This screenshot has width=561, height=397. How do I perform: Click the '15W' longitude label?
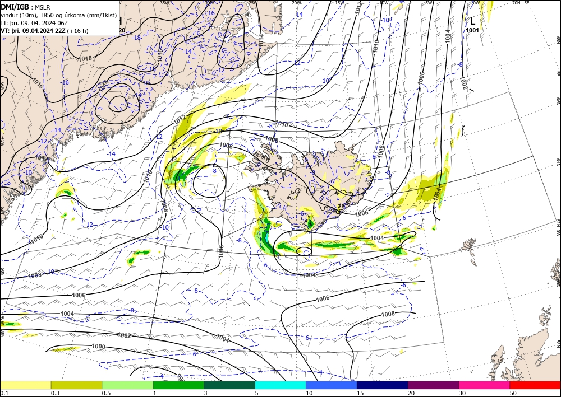coord(339,3)
